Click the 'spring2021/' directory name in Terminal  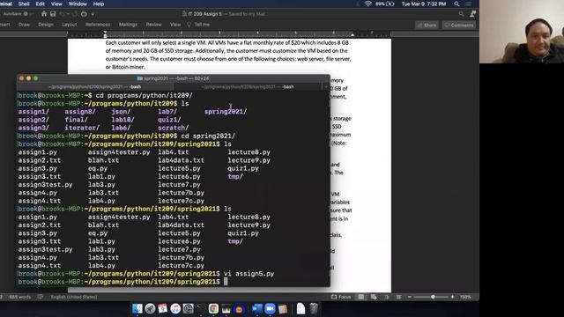point(226,112)
